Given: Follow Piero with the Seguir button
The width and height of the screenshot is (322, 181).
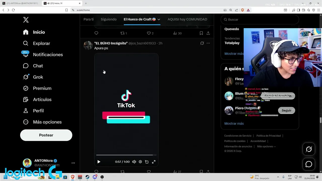Looking at the screenshot, I should coord(287,110).
